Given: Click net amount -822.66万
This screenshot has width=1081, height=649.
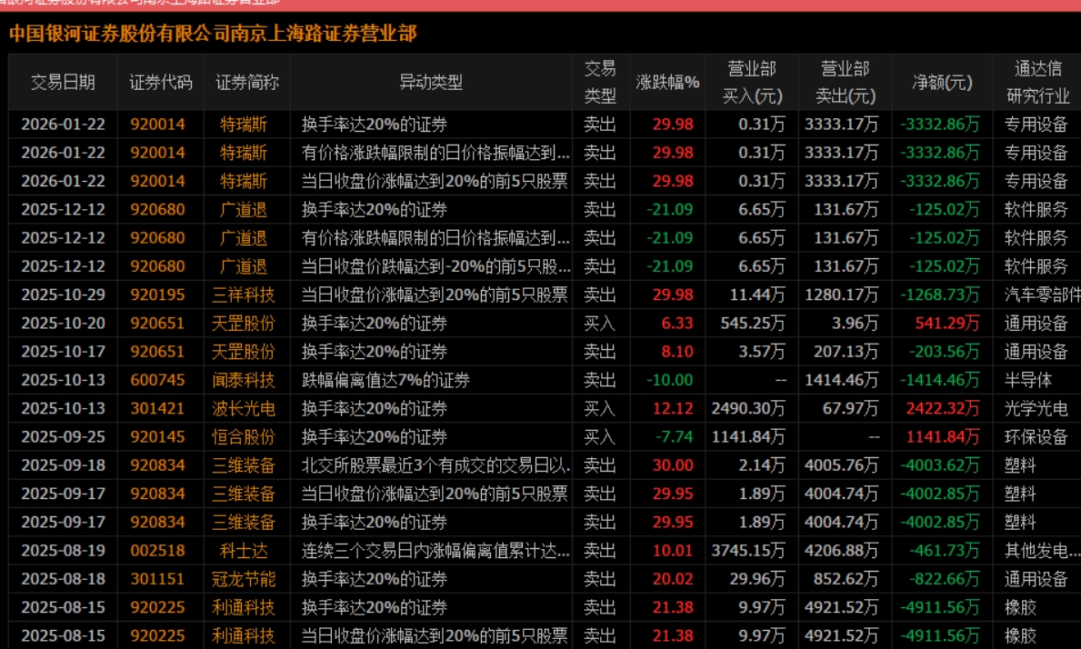Looking at the screenshot, I should [x=945, y=579].
